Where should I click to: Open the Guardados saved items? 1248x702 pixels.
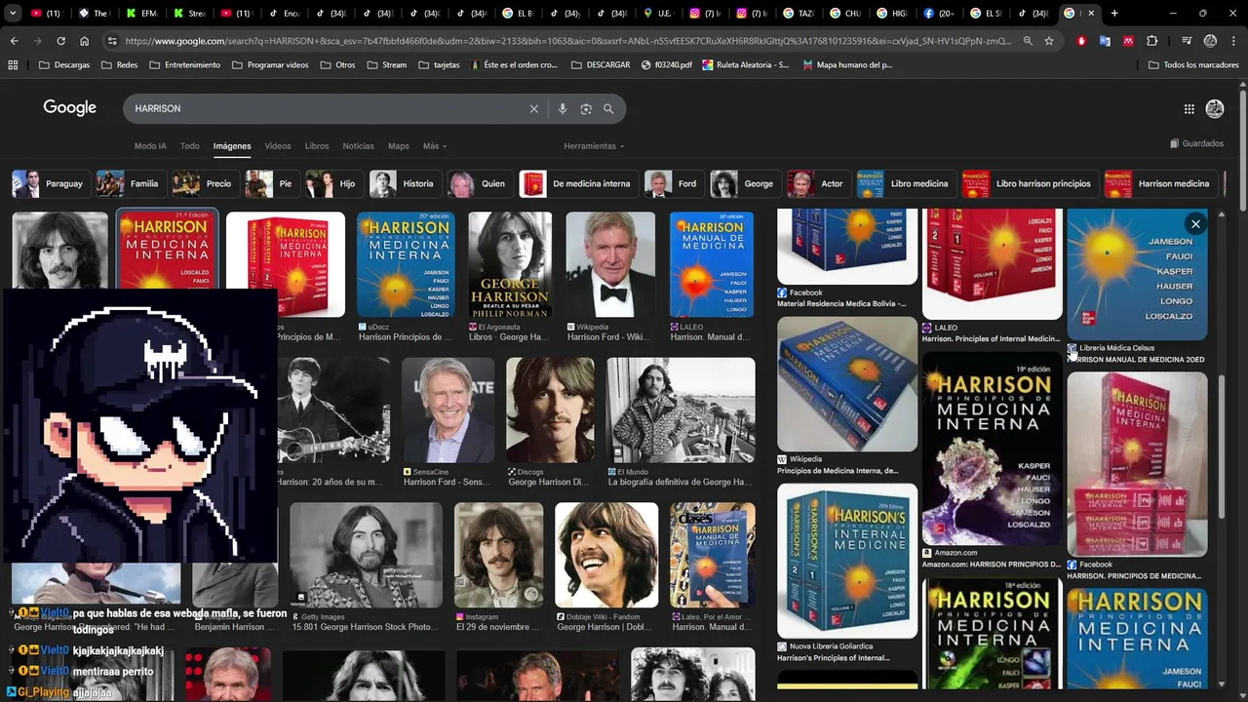pos(1196,143)
